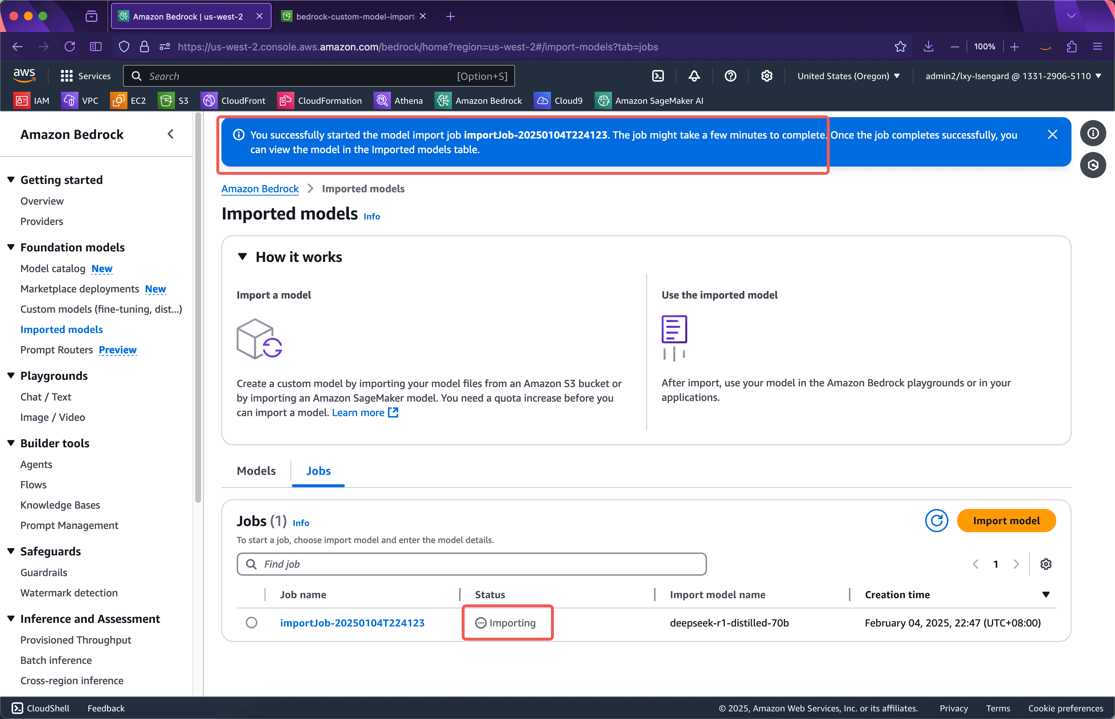This screenshot has width=1115, height=719.
Task: Open the notifications bell
Action: coord(694,75)
